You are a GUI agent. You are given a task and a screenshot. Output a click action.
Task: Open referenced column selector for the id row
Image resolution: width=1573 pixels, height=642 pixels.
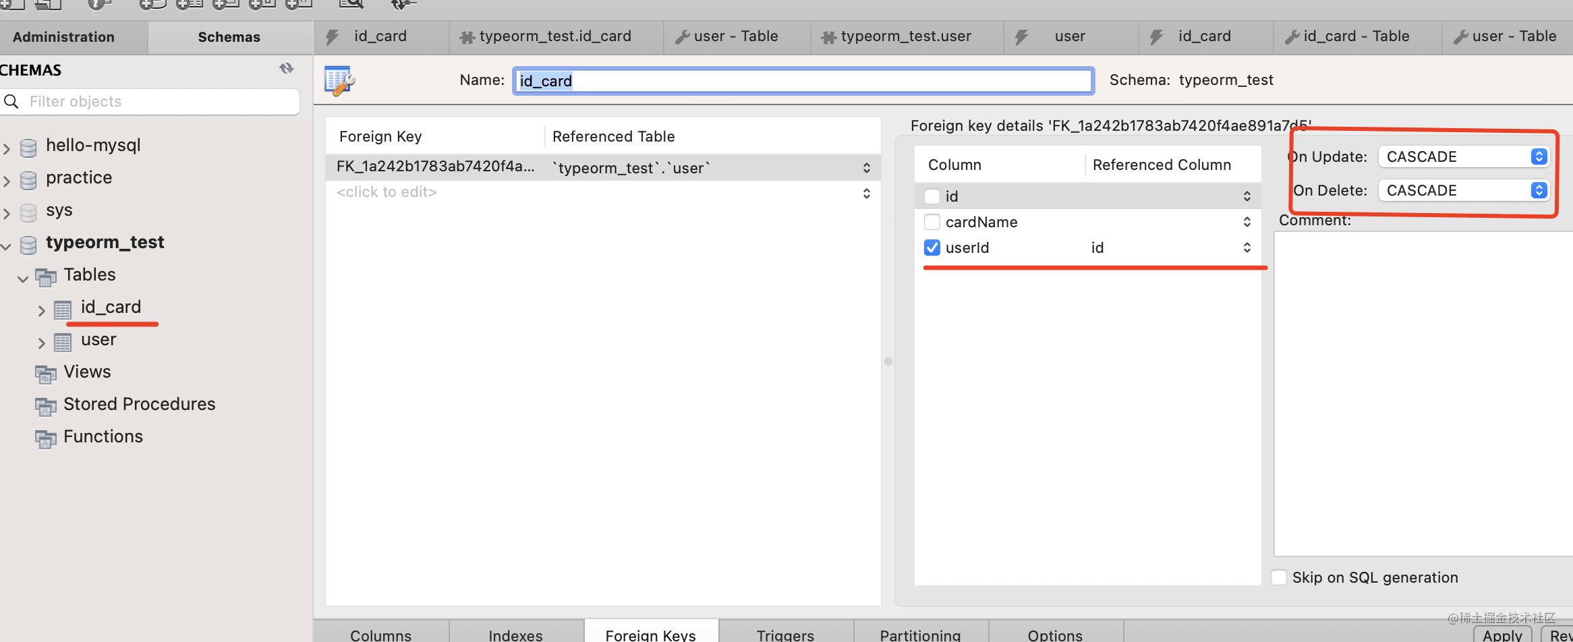[x=1247, y=196]
